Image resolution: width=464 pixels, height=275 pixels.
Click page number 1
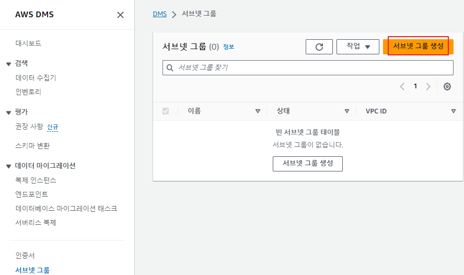(415, 86)
